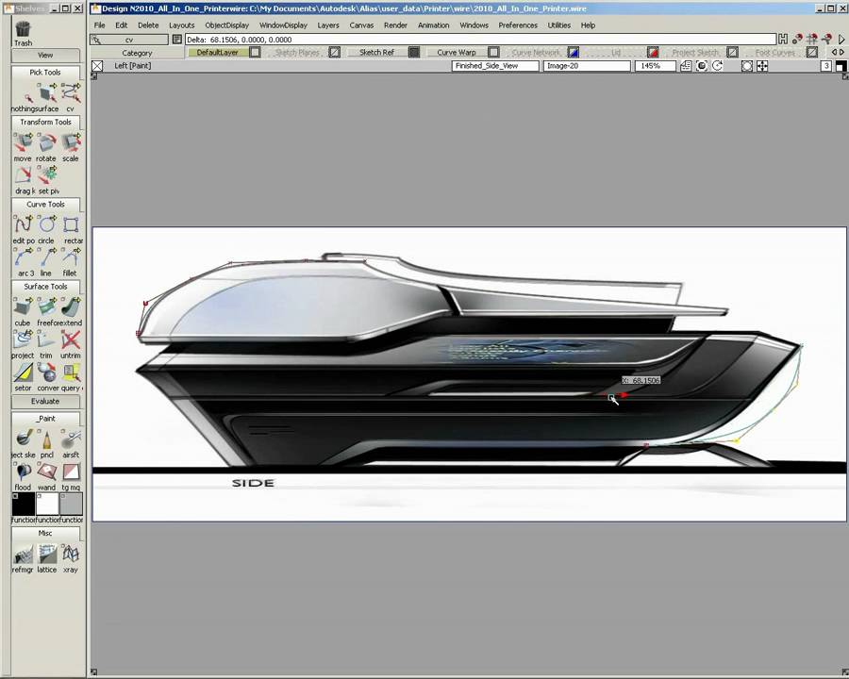This screenshot has width=849, height=679.
Task: Collapse the Surface Tools shelf tab
Action: point(45,287)
